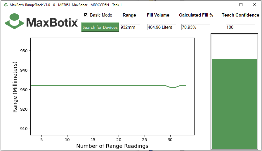Click the Teach Confidence heading label
The width and height of the screenshot is (262, 151).
[240, 15]
